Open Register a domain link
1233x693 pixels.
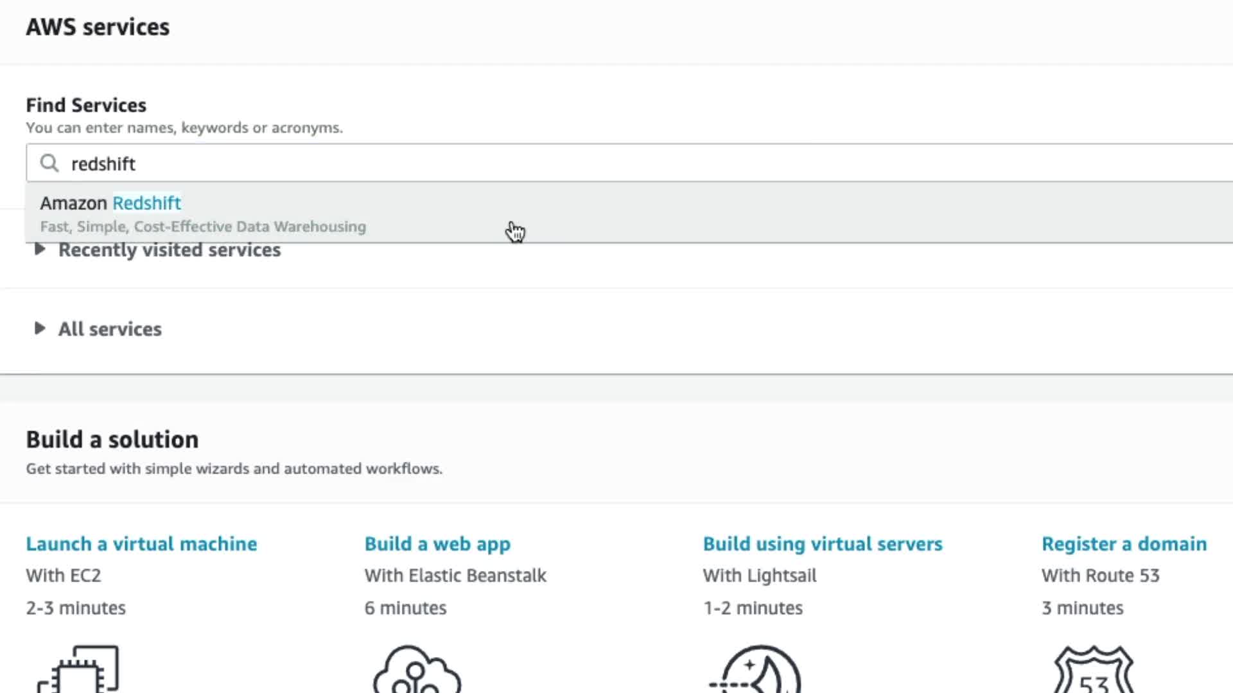(x=1124, y=543)
